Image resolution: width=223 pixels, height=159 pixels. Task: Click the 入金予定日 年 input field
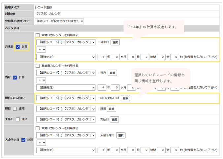102,150
